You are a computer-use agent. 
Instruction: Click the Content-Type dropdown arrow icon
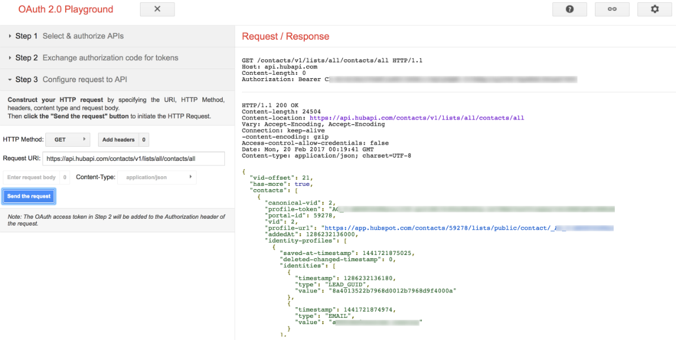coord(189,177)
